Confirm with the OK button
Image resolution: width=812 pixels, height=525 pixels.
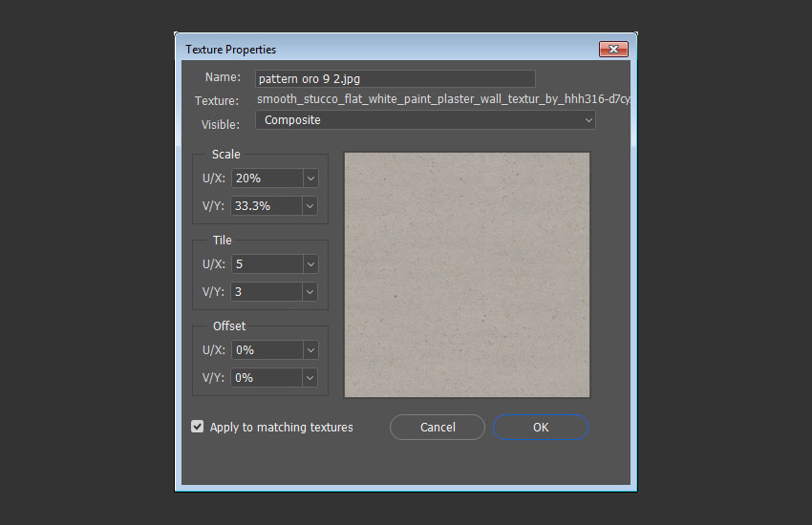[541, 428]
